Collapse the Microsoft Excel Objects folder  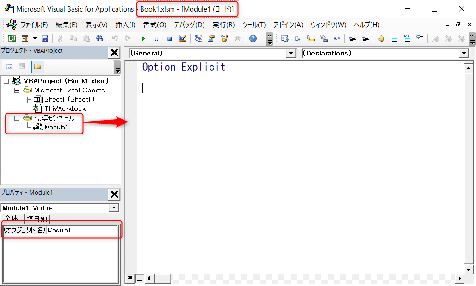click(x=17, y=90)
